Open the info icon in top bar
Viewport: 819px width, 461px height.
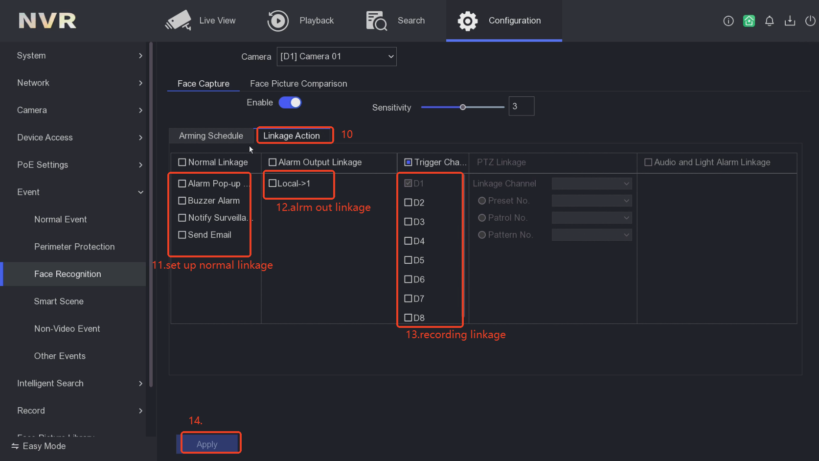coord(728,21)
